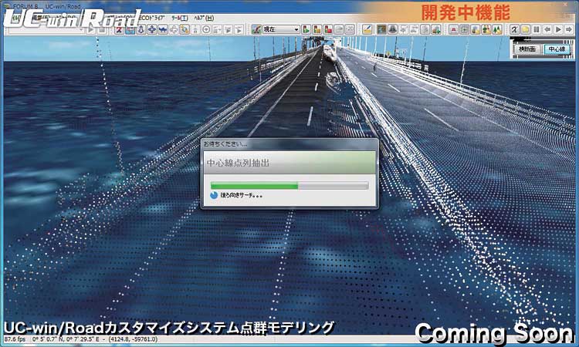This screenshot has height=347, width=579.
Task: Open the ツール(T) menu
Action: pyautogui.click(x=179, y=18)
